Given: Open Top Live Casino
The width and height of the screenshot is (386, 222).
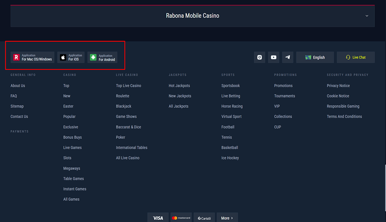Looking at the screenshot, I should click(129, 86).
